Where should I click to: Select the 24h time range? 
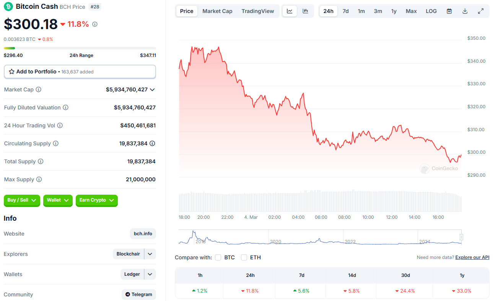pyautogui.click(x=329, y=11)
